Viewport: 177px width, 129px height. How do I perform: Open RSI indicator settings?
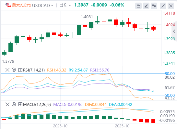(x=14, y=70)
